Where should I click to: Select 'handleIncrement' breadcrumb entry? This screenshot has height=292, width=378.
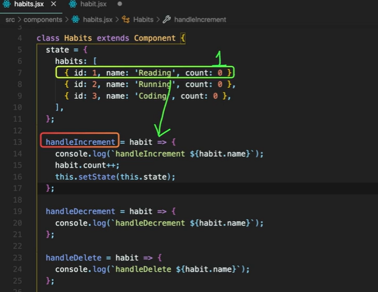[x=200, y=20]
